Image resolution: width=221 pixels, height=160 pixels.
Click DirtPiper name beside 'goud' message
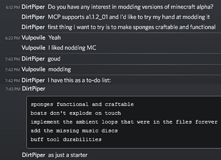click(x=33, y=59)
